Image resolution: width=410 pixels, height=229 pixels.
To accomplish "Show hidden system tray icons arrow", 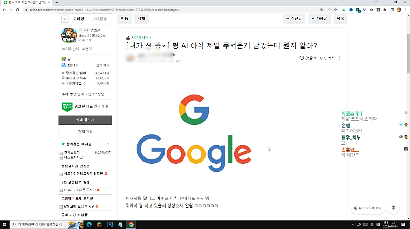I will tap(353, 224).
